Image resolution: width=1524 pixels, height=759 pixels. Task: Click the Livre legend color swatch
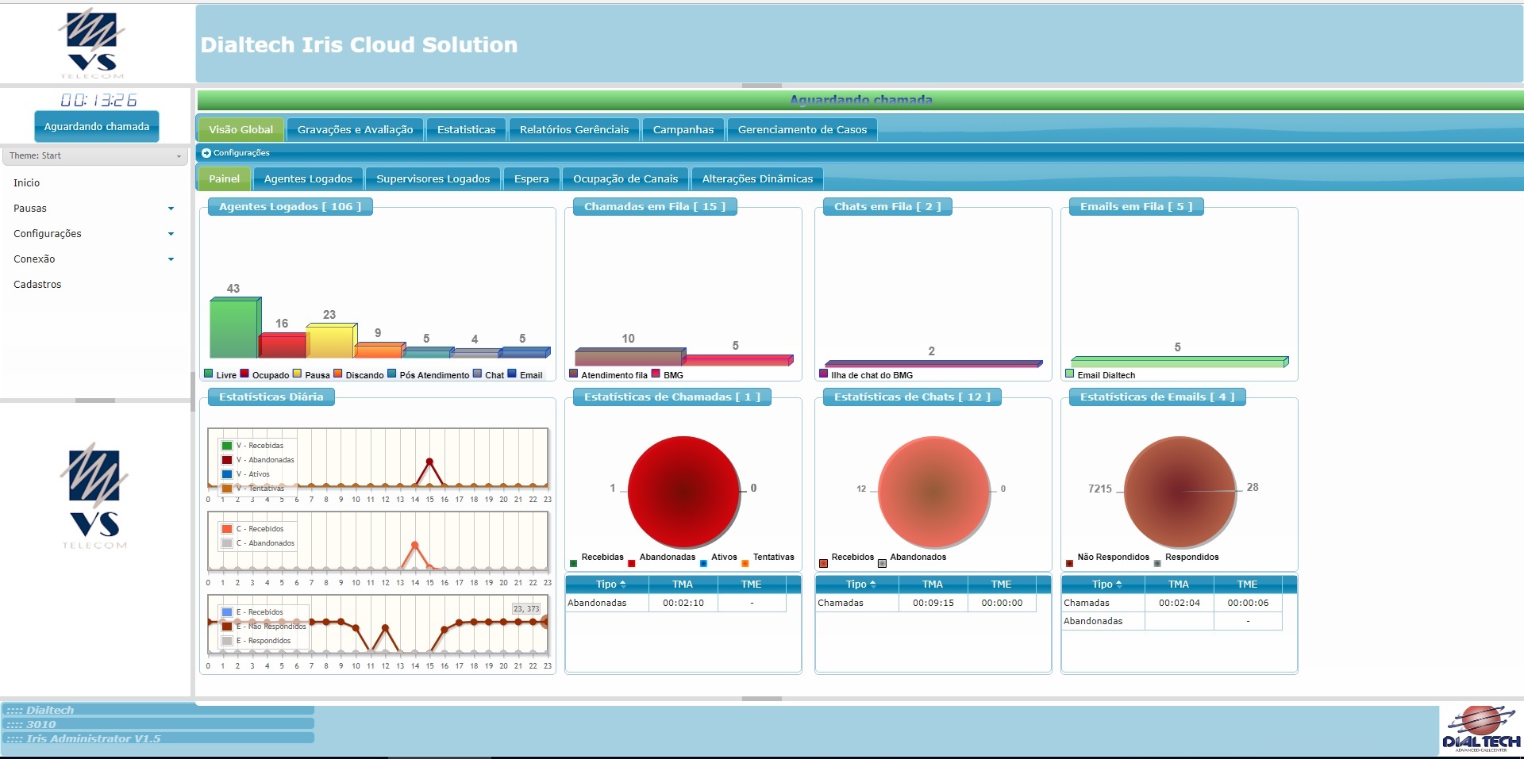tap(209, 374)
